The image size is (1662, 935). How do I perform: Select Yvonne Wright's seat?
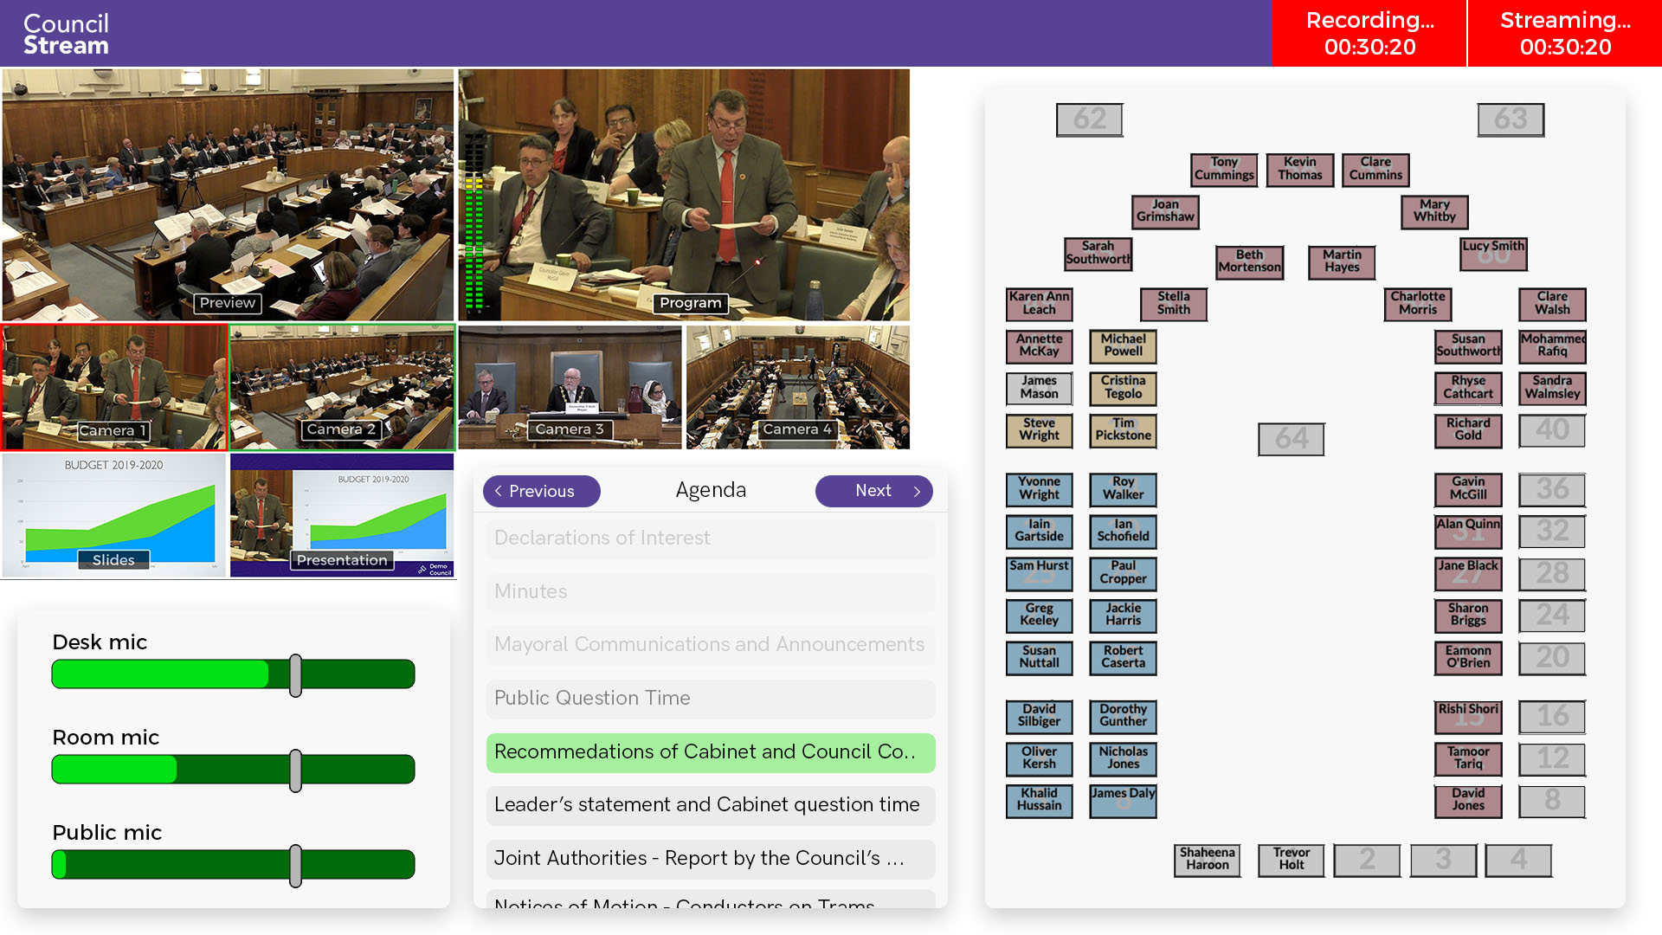pos(1039,489)
